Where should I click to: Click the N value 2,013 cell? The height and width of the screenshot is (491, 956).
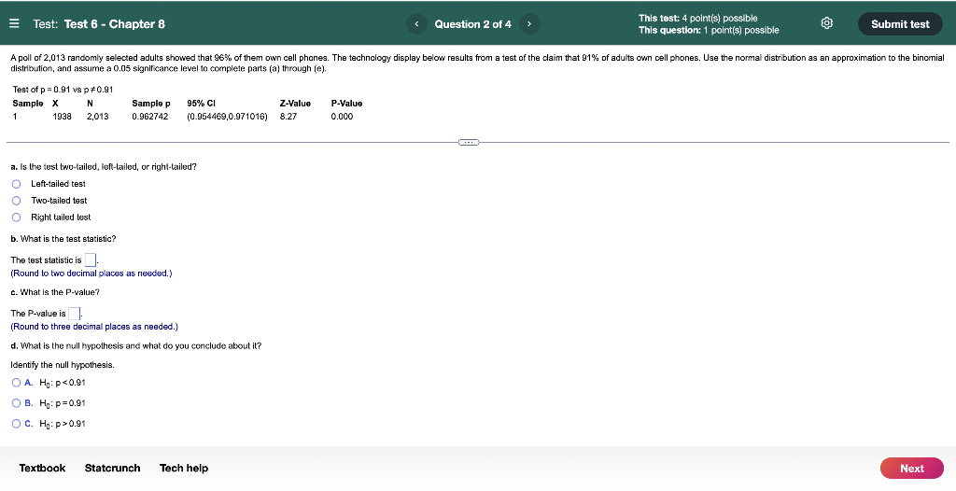coord(97,116)
